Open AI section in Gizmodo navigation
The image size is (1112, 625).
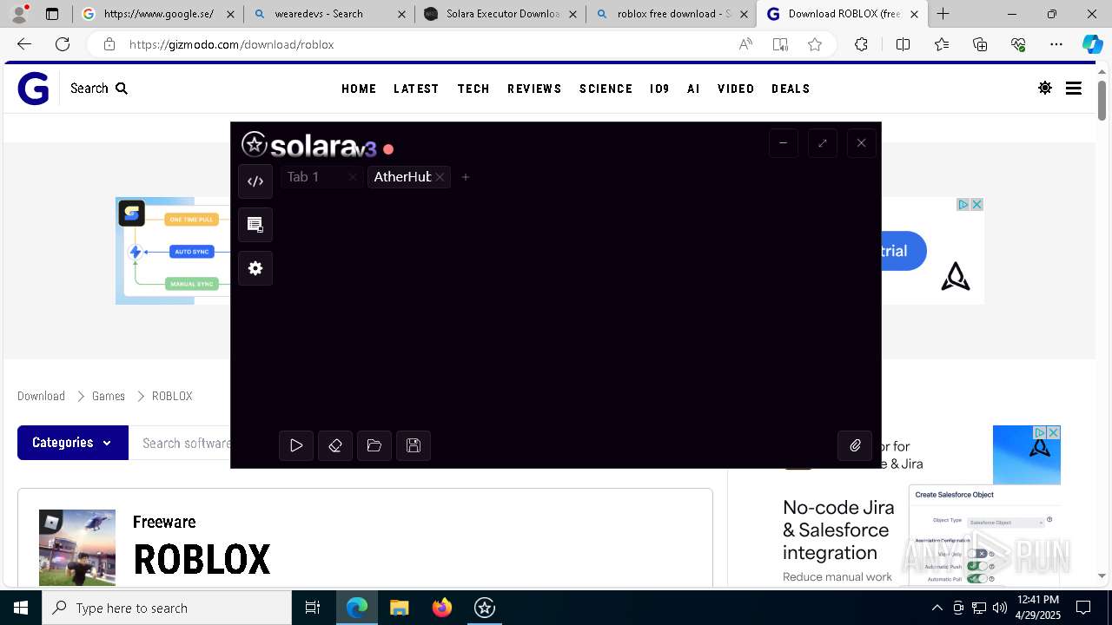pos(693,89)
